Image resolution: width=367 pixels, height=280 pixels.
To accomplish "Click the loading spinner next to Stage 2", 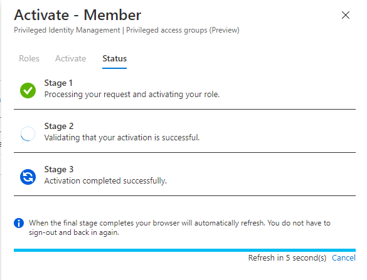I will click(x=28, y=133).
